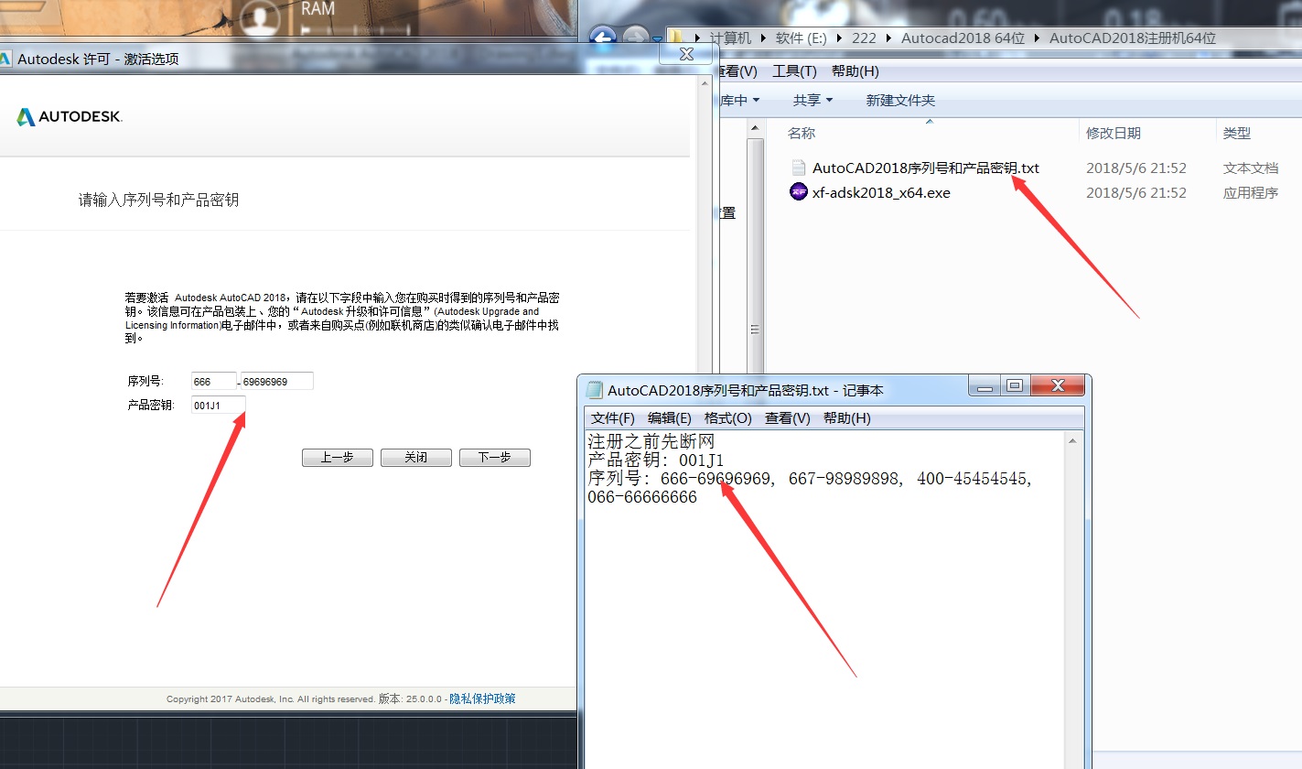The height and width of the screenshot is (769, 1302).
Task: Open the 共享 dropdown in the Explorer toolbar
Action: (x=813, y=100)
